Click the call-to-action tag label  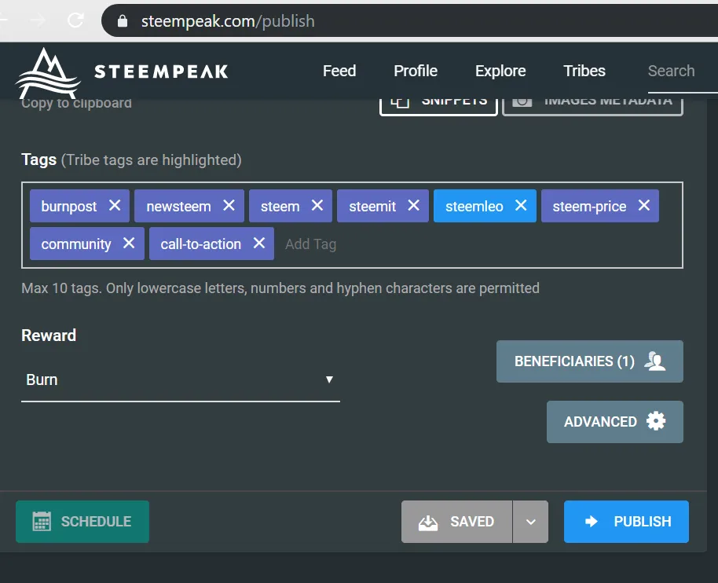pyautogui.click(x=200, y=244)
